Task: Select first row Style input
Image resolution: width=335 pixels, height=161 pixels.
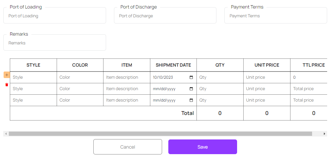Action: click(33, 77)
